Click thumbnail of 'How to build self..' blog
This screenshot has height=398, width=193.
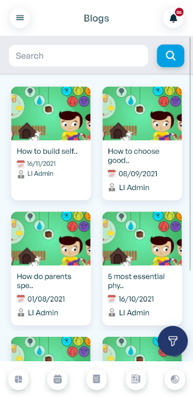click(x=51, y=113)
